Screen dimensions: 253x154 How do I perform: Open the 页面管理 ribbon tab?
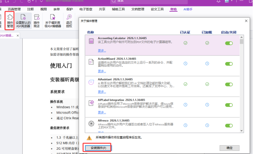14,9
